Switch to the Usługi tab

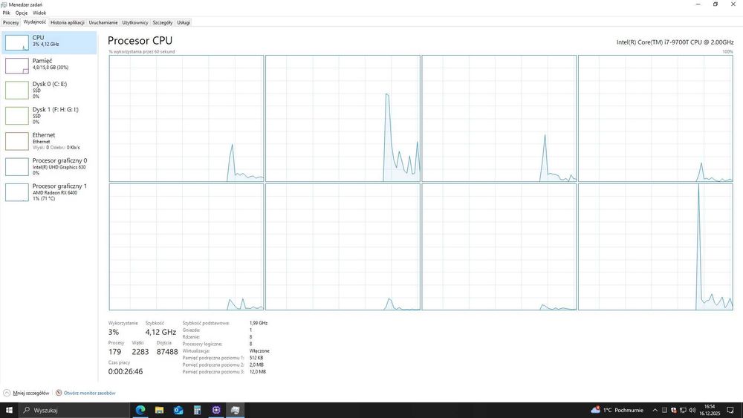point(184,22)
